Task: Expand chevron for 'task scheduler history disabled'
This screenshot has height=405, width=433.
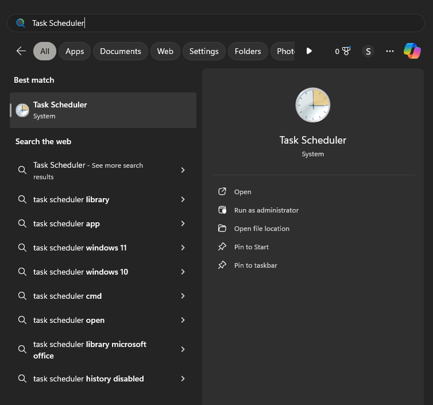Action: point(183,379)
